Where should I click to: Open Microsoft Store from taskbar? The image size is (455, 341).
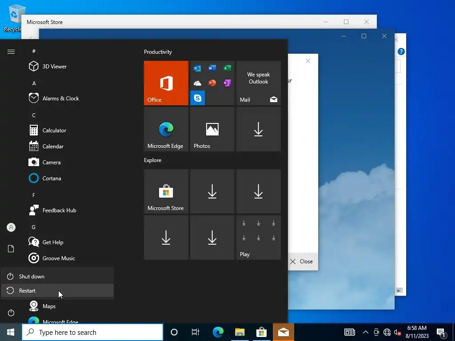[261, 332]
